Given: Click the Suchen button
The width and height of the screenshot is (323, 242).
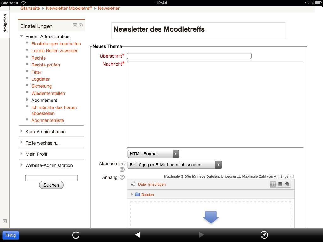Looking at the screenshot, I should (51, 185).
